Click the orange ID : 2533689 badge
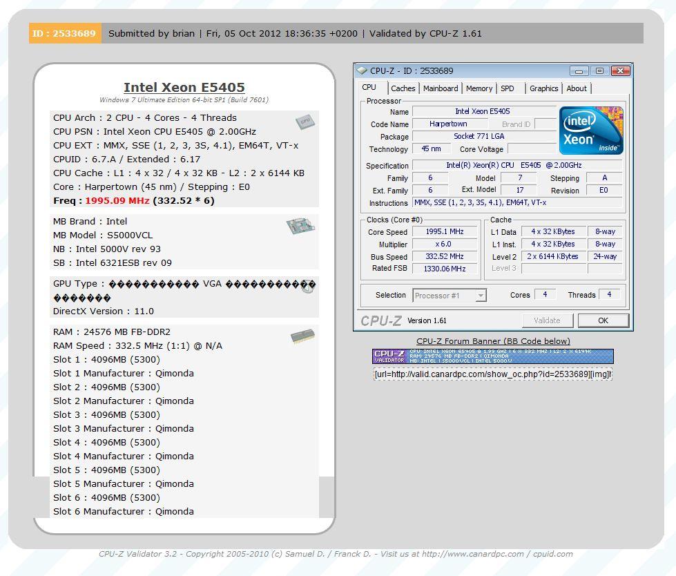 [x=65, y=33]
